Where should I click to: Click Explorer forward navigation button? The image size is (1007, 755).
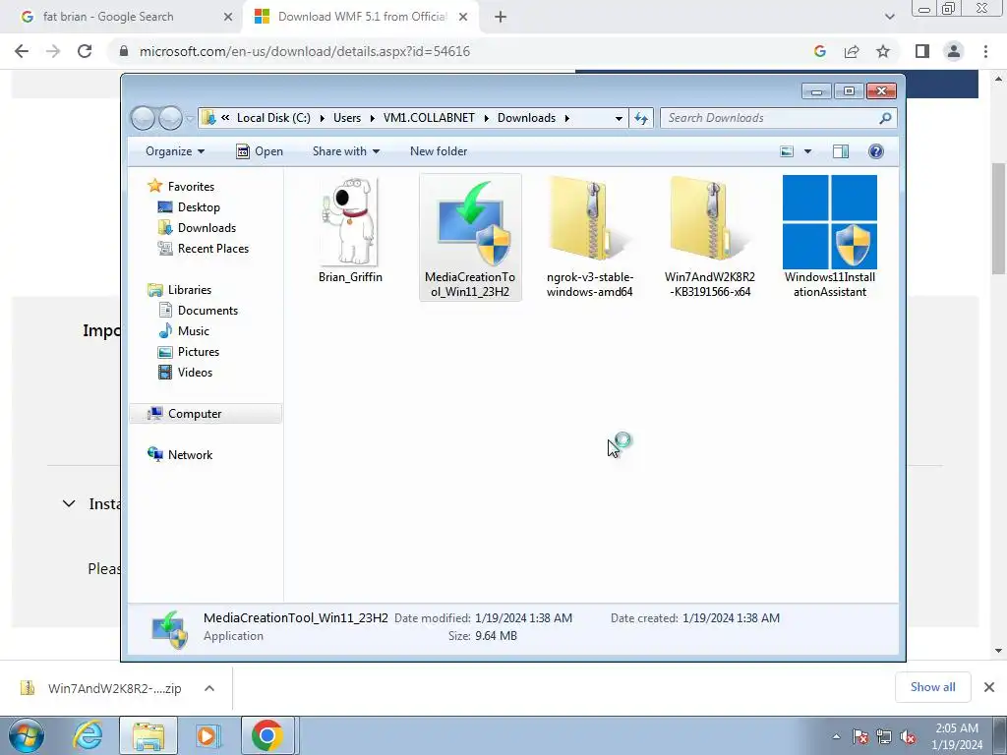click(x=170, y=118)
